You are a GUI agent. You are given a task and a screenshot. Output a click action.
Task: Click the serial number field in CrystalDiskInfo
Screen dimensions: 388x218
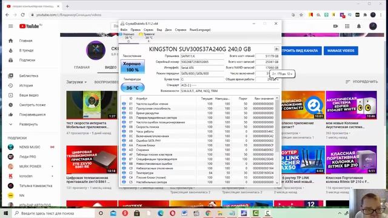202,62
